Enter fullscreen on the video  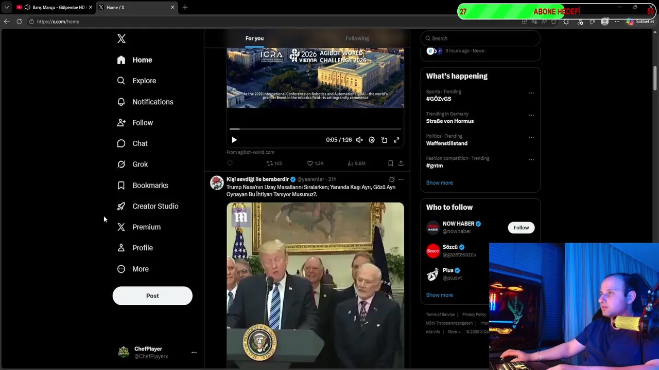pyautogui.click(x=396, y=140)
